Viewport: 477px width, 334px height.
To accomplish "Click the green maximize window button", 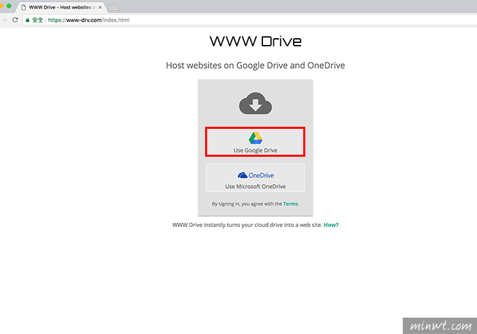I will (9, 5).
